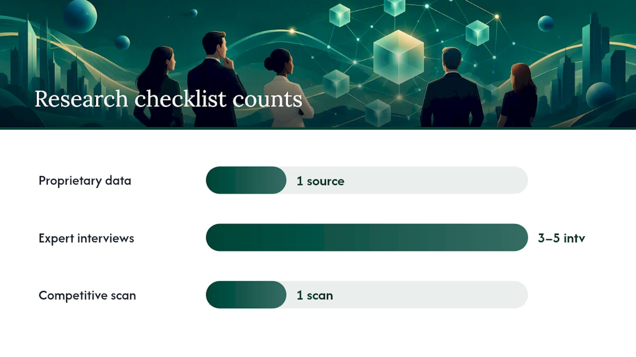Click the "1 source" value text
The width and height of the screenshot is (636, 357).
pos(320,181)
